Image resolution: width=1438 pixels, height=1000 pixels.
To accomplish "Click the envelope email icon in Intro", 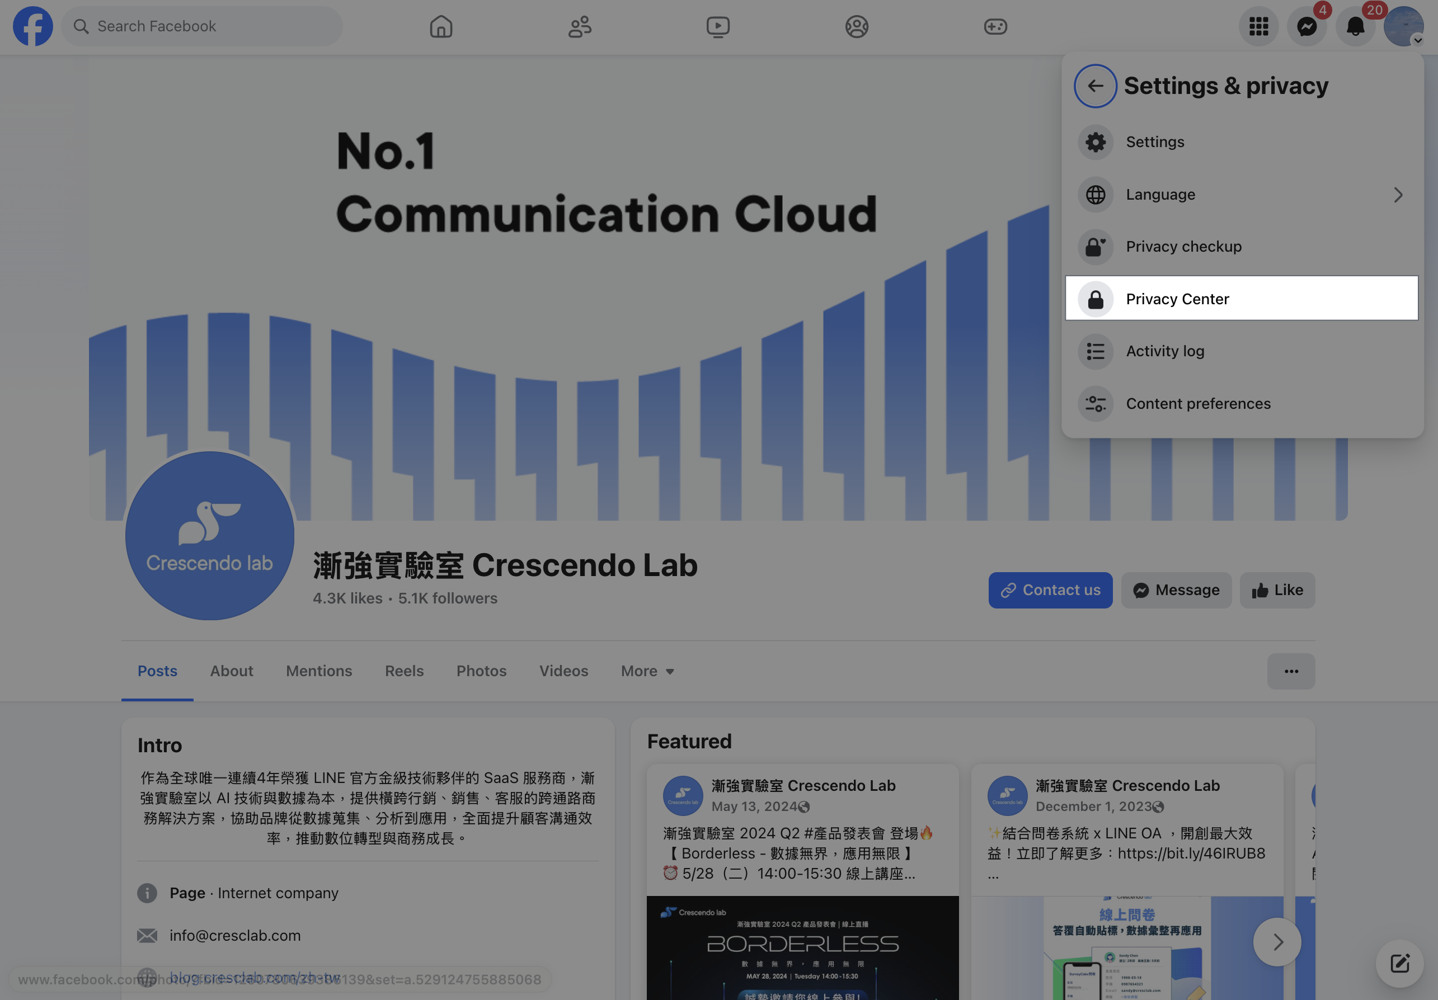I will 147,936.
